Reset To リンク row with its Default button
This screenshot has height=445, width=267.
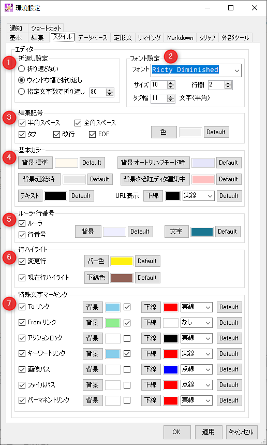pos(229,307)
